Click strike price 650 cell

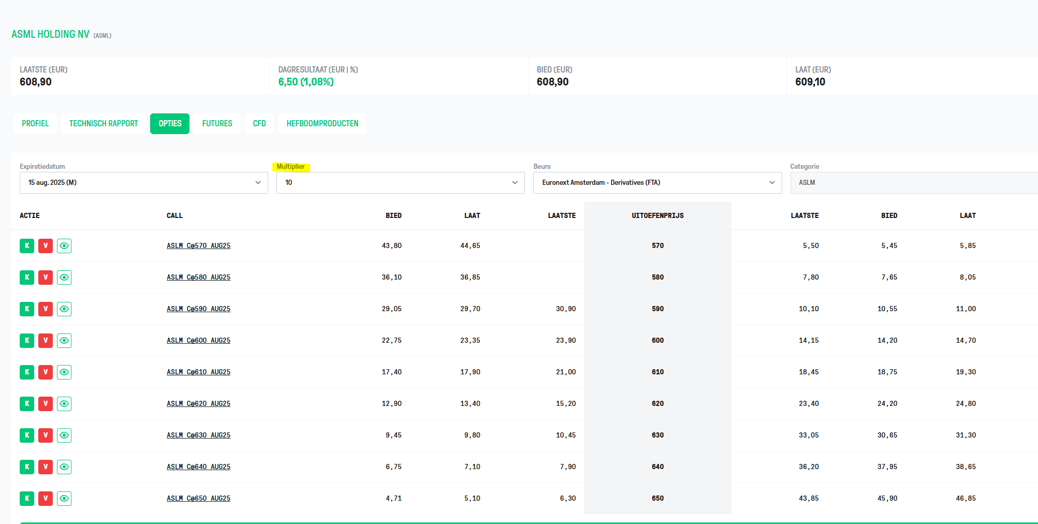(657, 499)
